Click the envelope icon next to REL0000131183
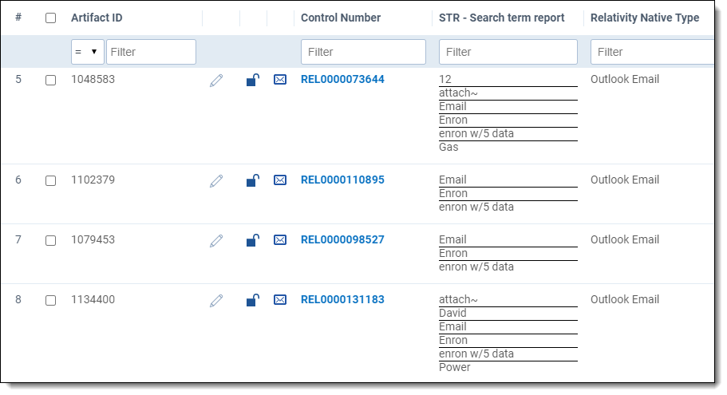The height and width of the screenshot is (395, 727). (280, 300)
